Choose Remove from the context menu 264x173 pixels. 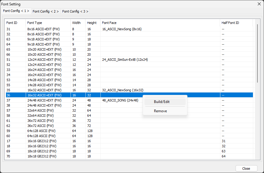161,111
